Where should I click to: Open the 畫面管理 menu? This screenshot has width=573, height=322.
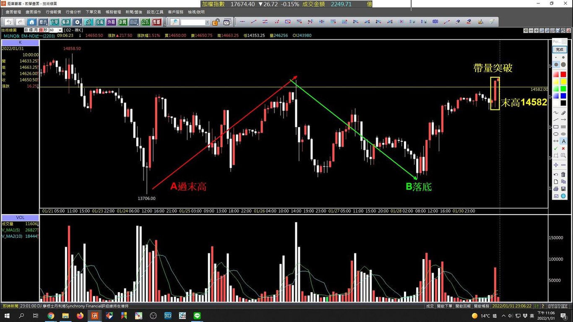click(14, 12)
